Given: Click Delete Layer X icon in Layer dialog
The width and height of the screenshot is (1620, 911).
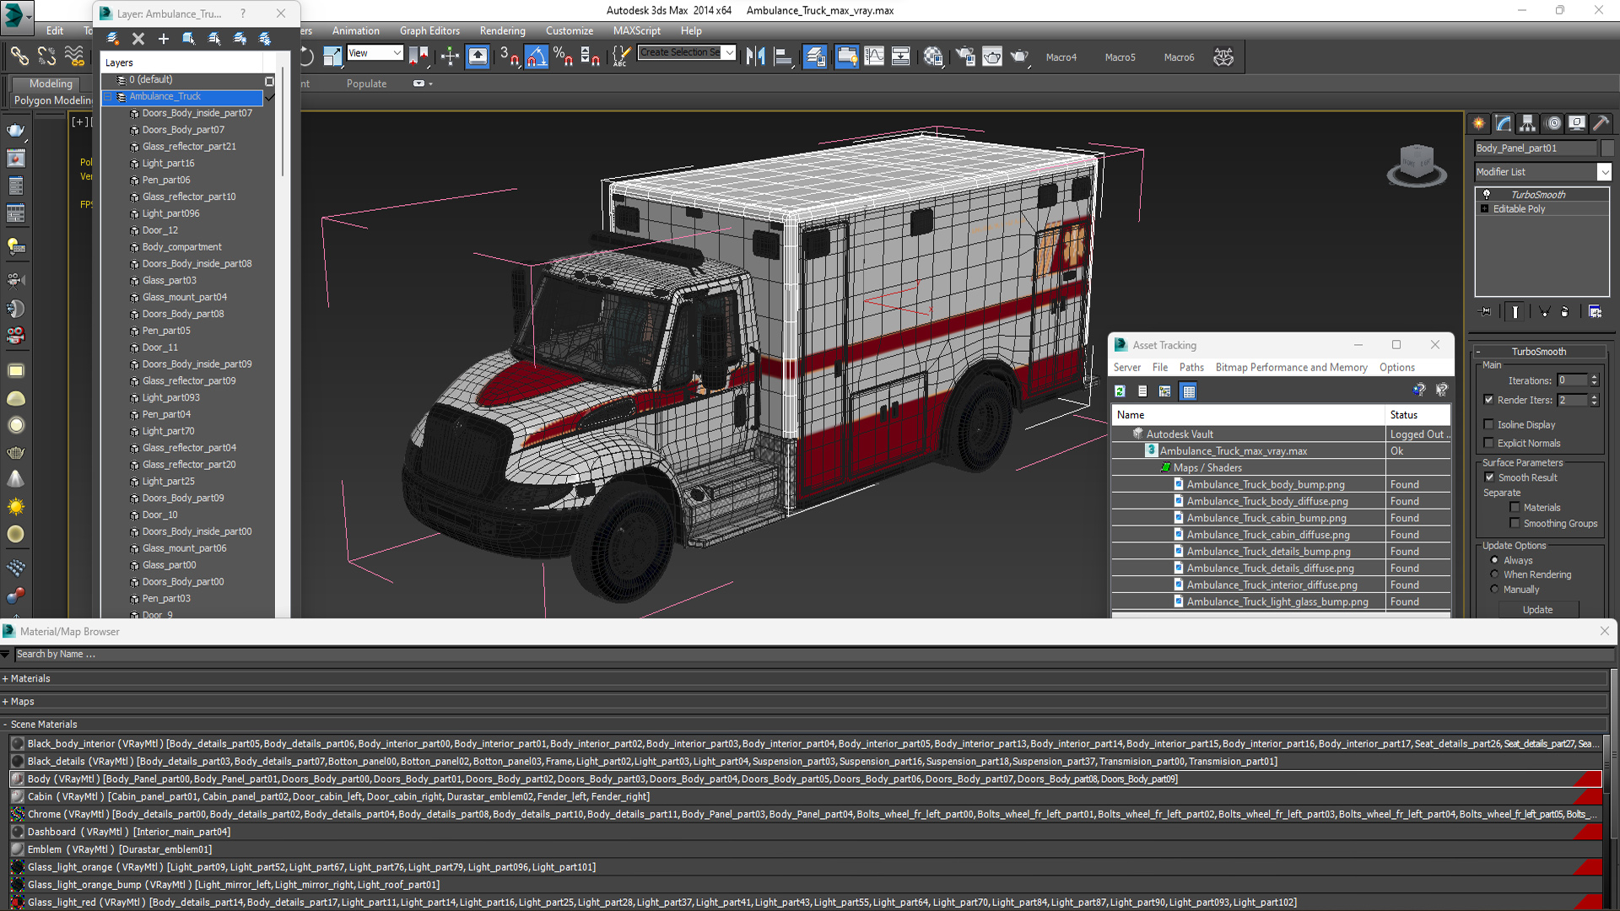Looking at the screenshot, I should pos(138,39).
